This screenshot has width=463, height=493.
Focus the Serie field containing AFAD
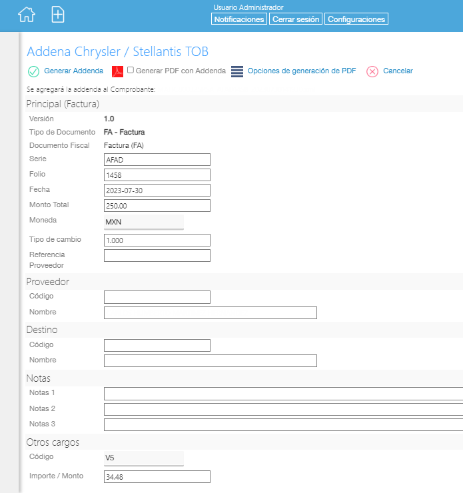(x=157, y=160)
